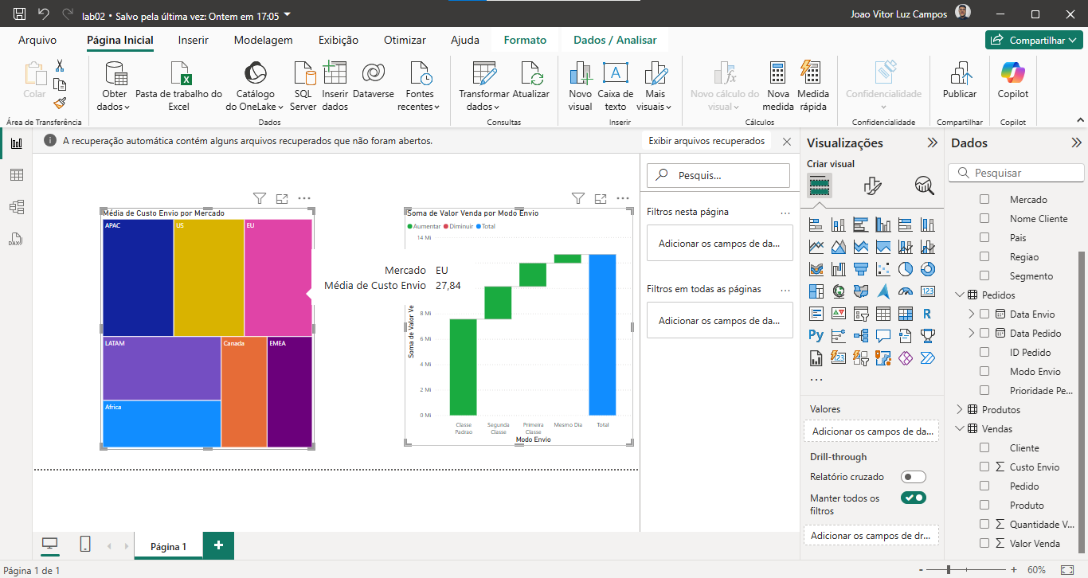
Task: Check the Pais field checkbox
Action: click(x=984, y=238)
